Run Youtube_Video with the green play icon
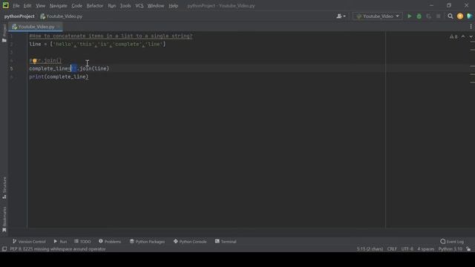The image size is (475, 267). (x=409, y=16)
